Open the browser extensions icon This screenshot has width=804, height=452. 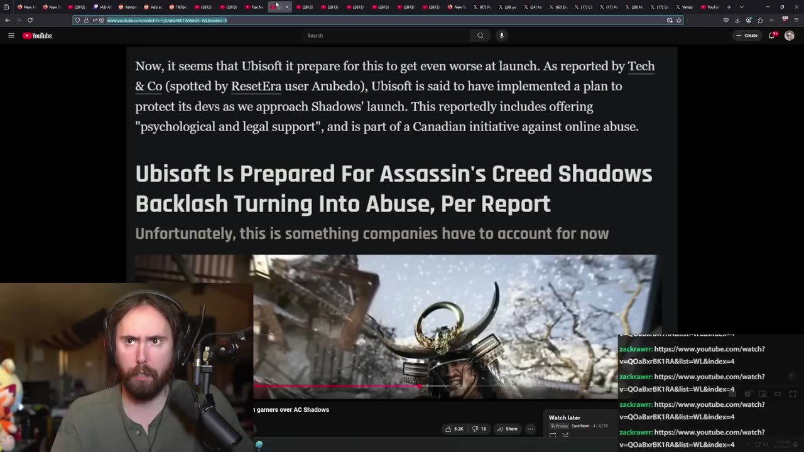click(x=760, y=20)
